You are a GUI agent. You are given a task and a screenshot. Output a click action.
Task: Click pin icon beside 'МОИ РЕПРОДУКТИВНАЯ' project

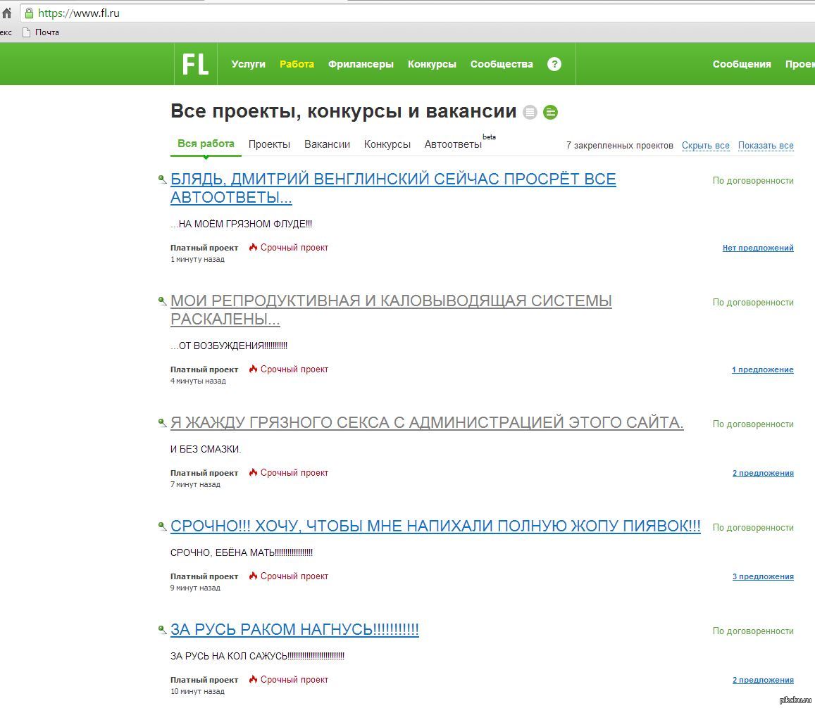pyautogui.click(x=162, y=301)
